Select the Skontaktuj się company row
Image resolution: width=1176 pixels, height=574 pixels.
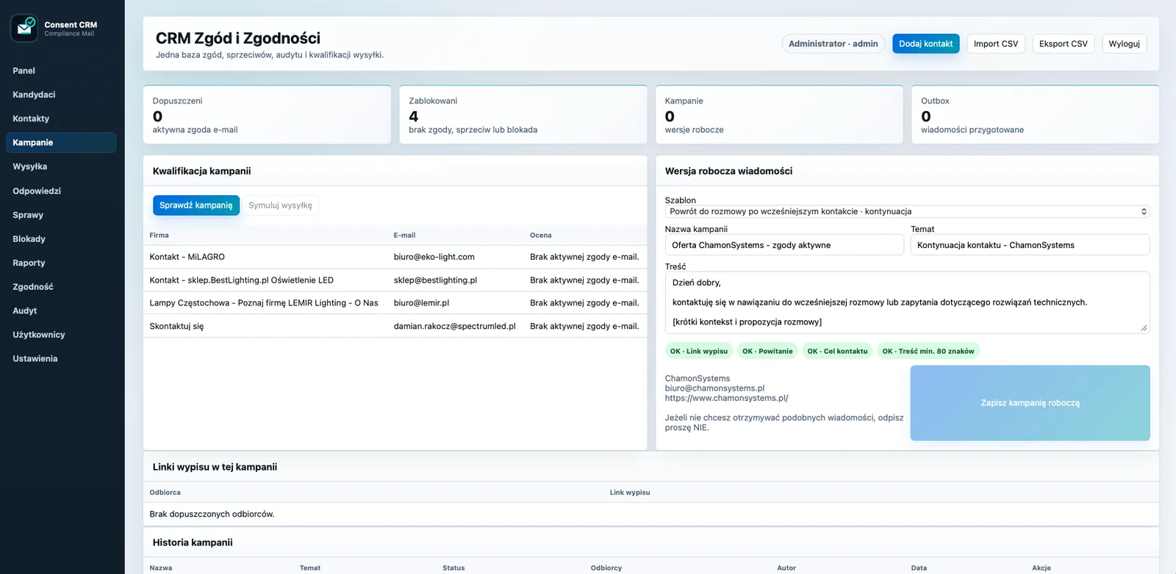click(x=395, y=326)
